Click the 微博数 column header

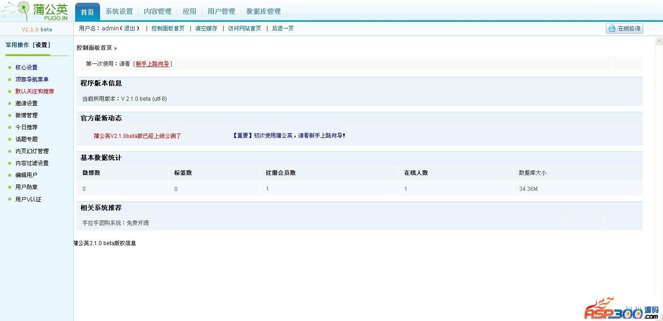tap(91, 173)
